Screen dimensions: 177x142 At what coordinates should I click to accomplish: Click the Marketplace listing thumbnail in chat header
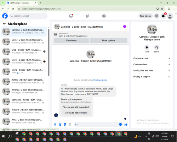pos(55,34)
